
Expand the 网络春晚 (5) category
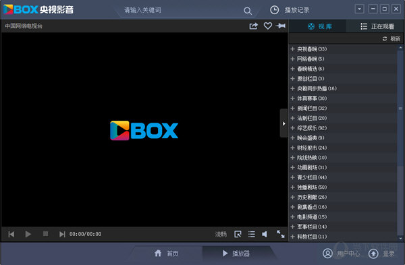pyautogui.click(x=343, y=59)
